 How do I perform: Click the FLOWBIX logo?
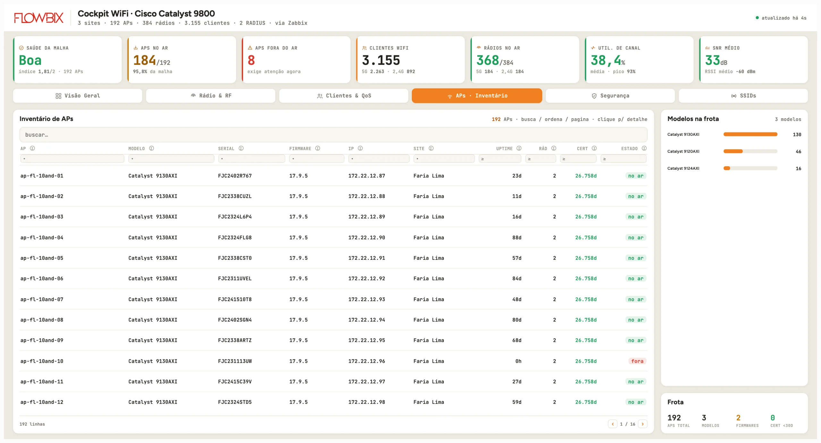[39, 18]
